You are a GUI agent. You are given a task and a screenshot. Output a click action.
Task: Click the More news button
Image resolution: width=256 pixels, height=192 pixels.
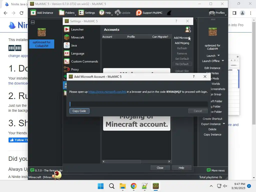(x=216, y=170)
